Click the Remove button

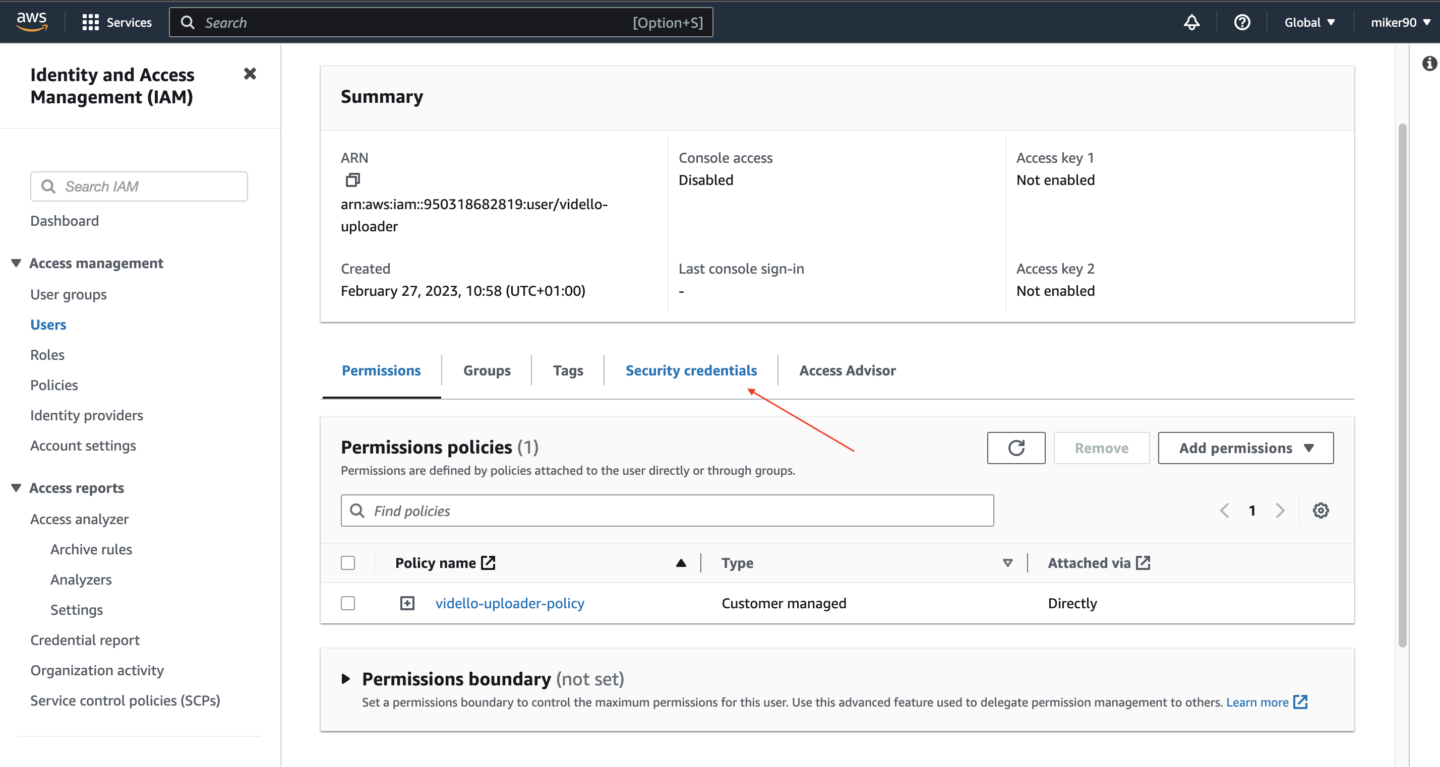(x=1101, y=448)
